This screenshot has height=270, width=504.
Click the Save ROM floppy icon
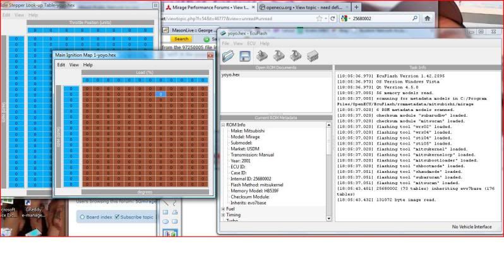click(244, 57)
